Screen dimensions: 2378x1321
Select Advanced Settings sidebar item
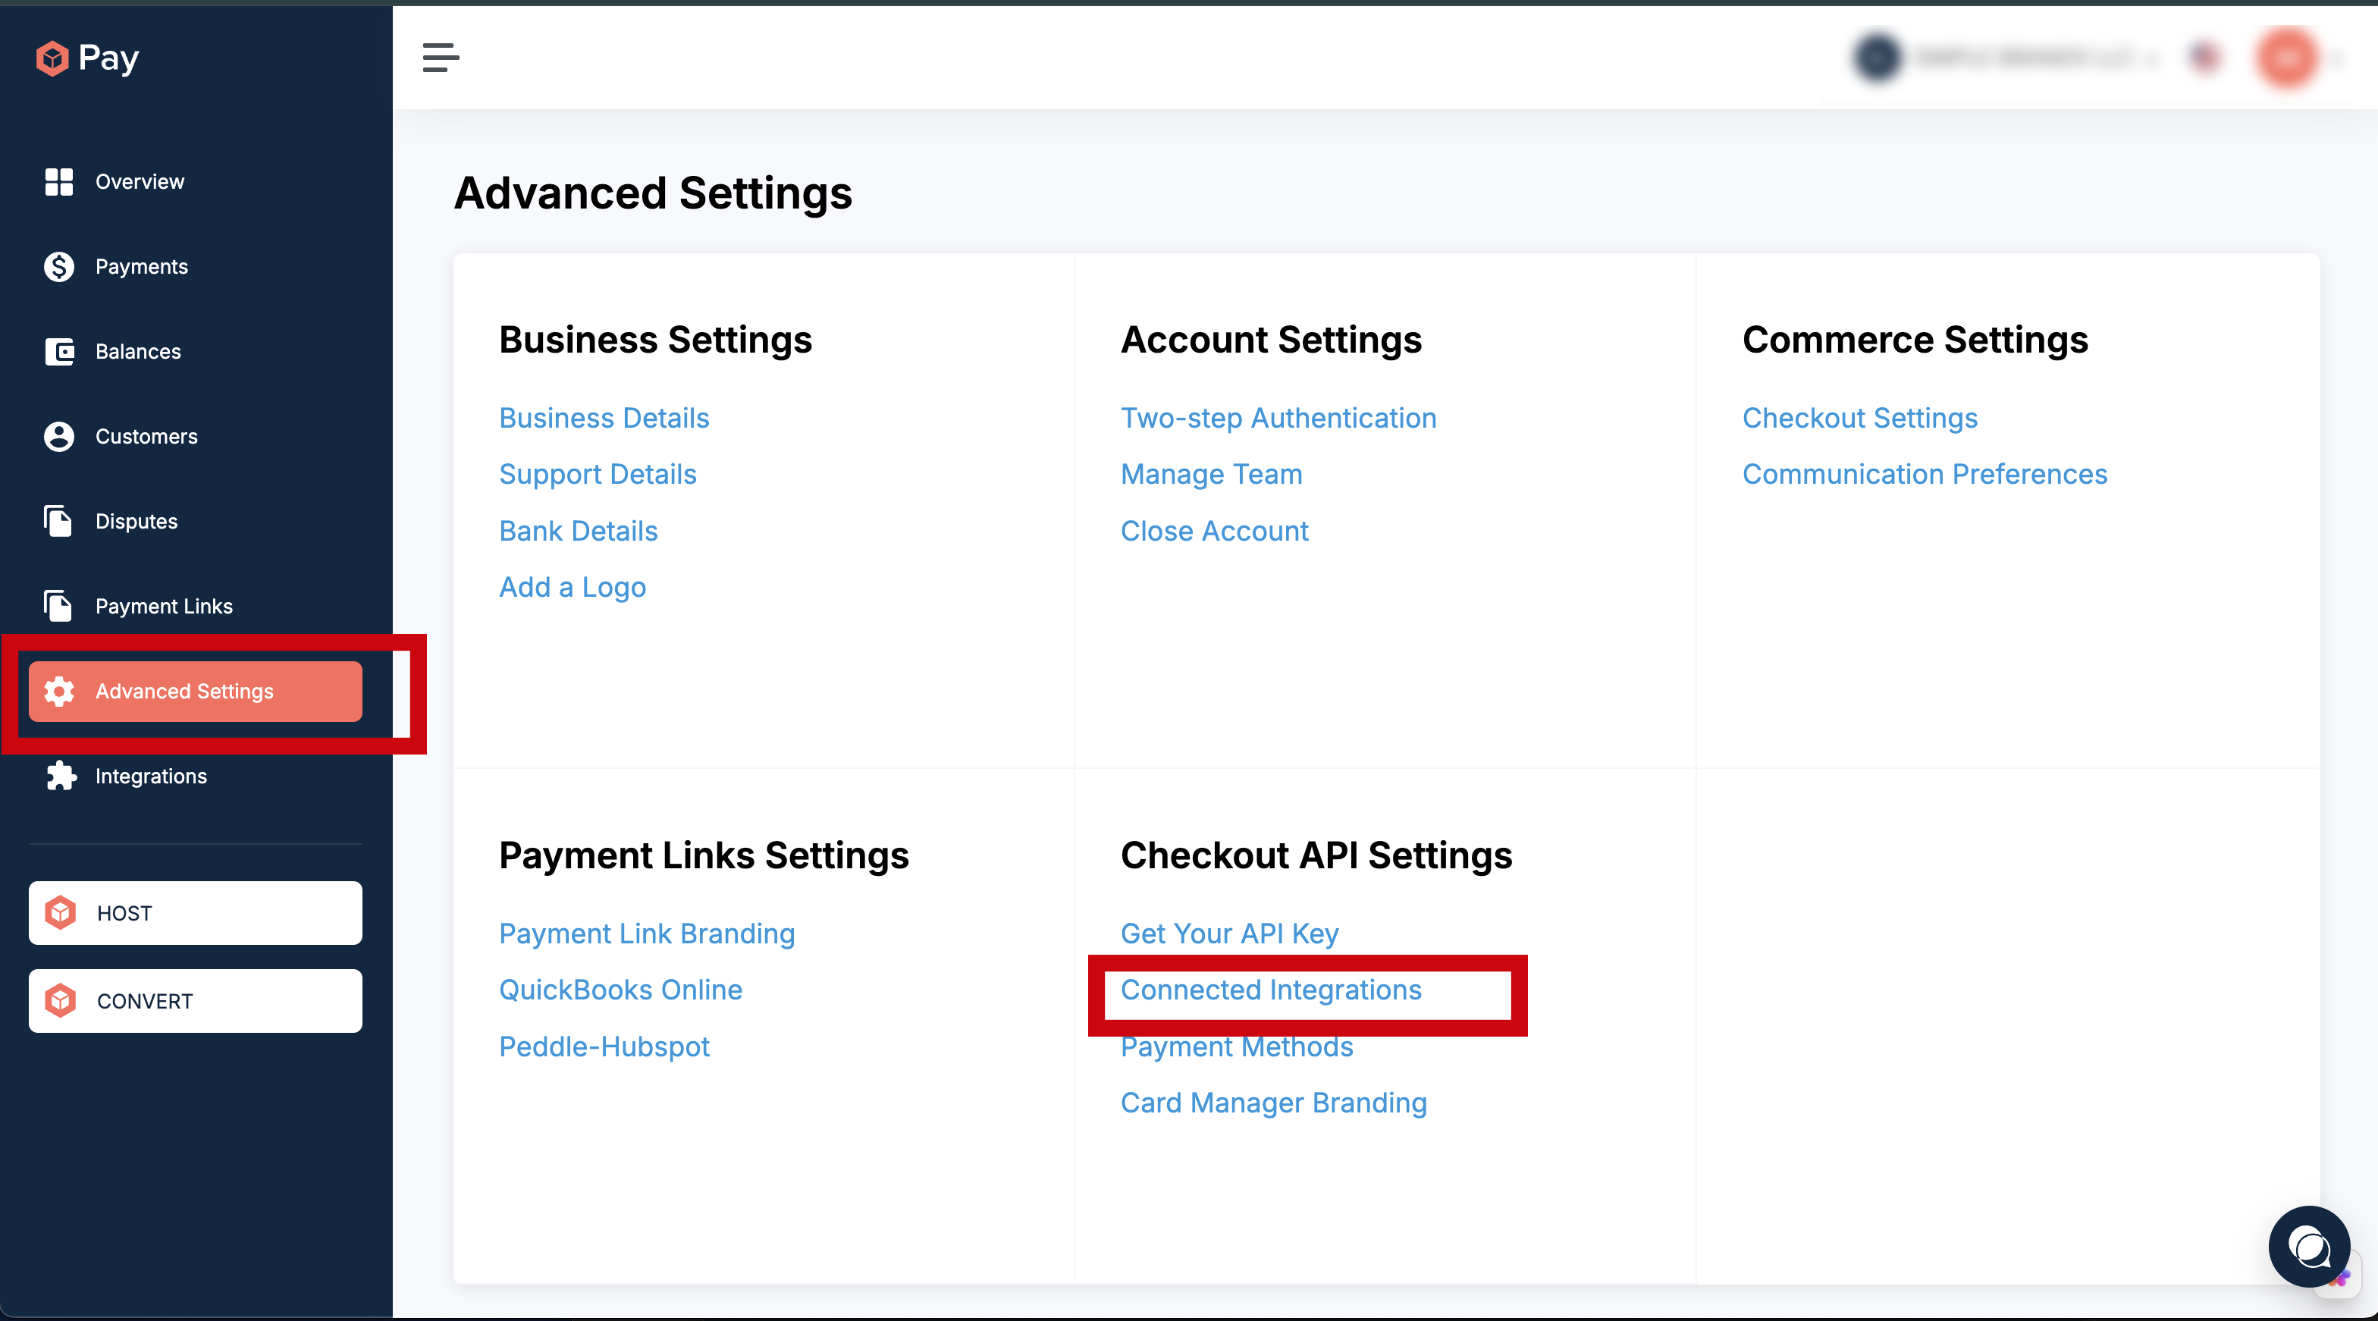[195, 692]
